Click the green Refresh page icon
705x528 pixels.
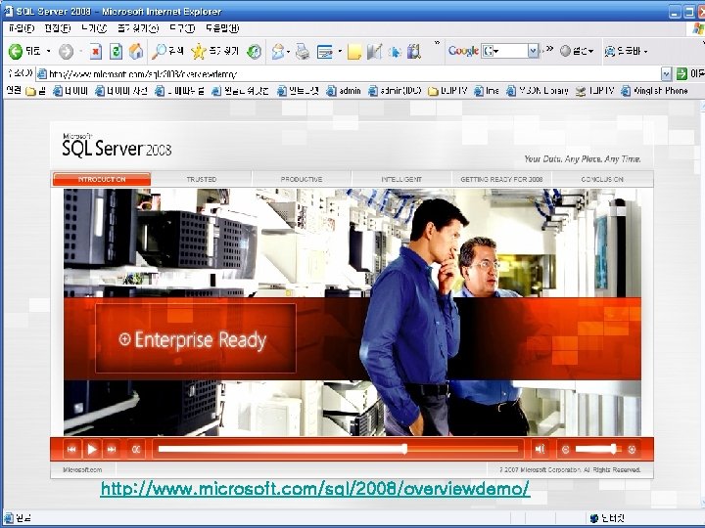116,52
